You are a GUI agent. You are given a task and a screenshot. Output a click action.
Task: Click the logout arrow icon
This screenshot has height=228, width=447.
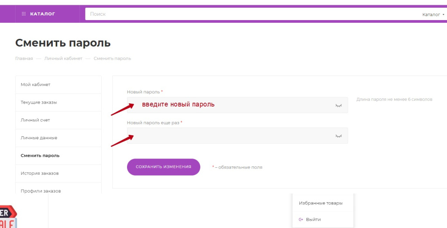coord(301,219)
